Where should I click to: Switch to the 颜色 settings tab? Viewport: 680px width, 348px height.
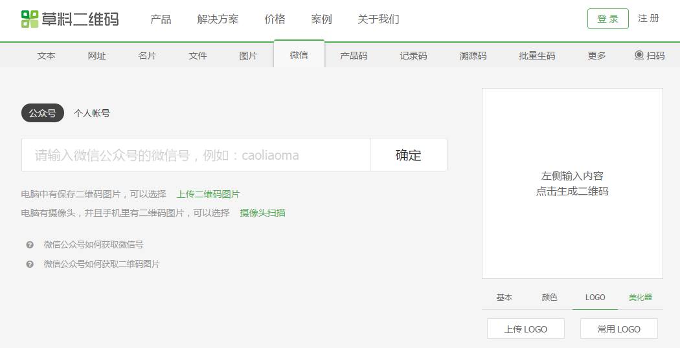[x=549, y=298]
